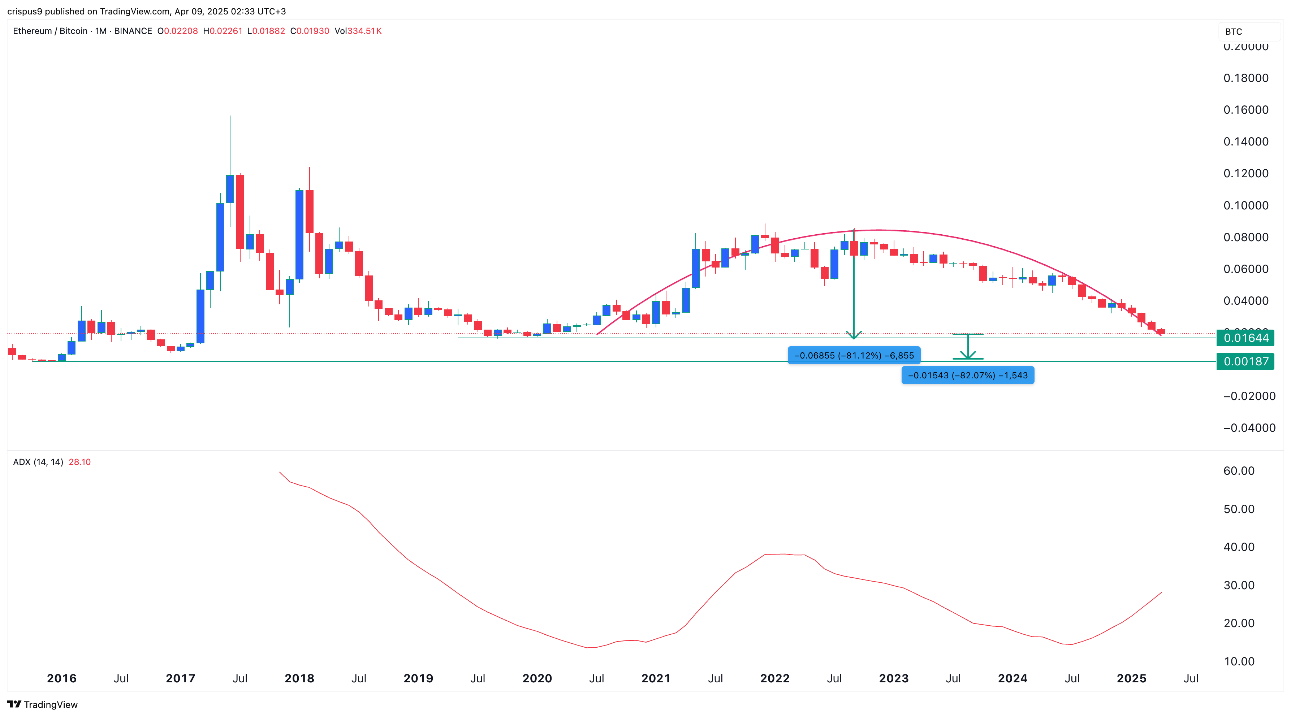Click the high value H0.02261
The height and width of the screenshot is (717, 1291).
pos(223,31)
